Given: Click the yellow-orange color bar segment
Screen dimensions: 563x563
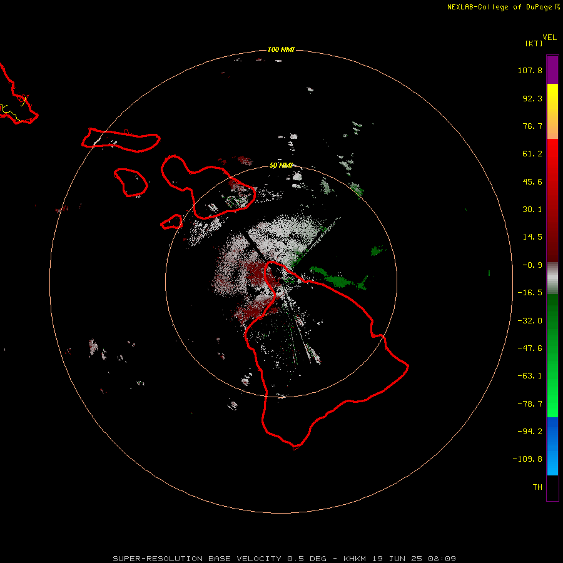Looking at the screenshot, I should [x=552, y=111].
